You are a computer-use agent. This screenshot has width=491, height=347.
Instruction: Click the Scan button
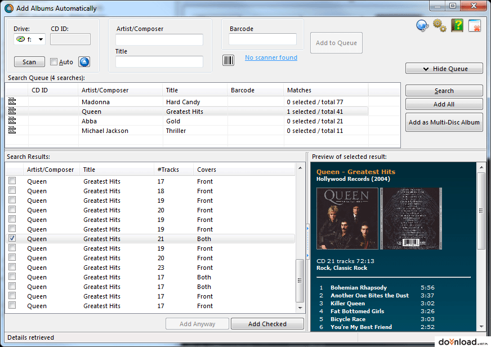[x=29, y=62]
